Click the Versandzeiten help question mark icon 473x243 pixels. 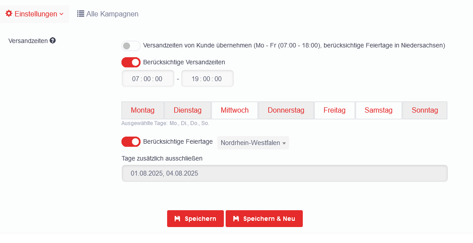coord(53,41)
